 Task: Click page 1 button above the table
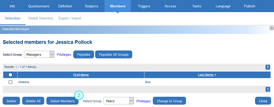(x=268, y=67)
